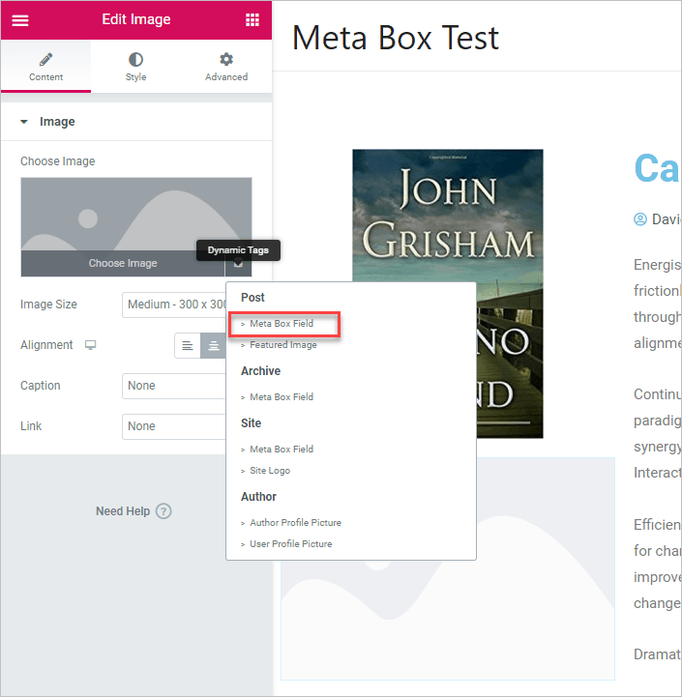Open the hamburger menu in Elementor header

(19, 20)
